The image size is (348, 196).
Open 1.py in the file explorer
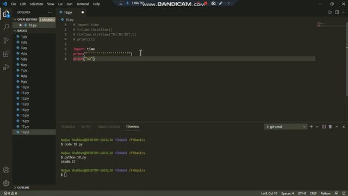tap(24, 36)
